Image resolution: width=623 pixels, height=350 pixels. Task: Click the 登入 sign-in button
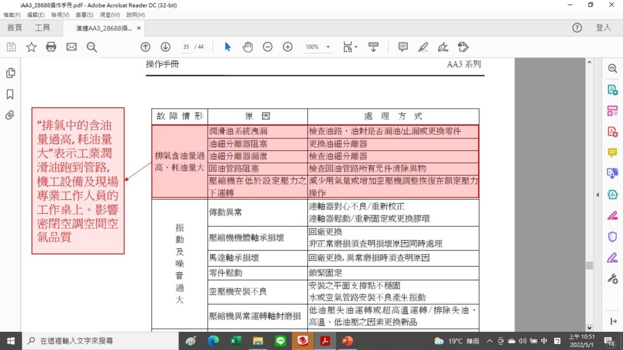[603, 28]
